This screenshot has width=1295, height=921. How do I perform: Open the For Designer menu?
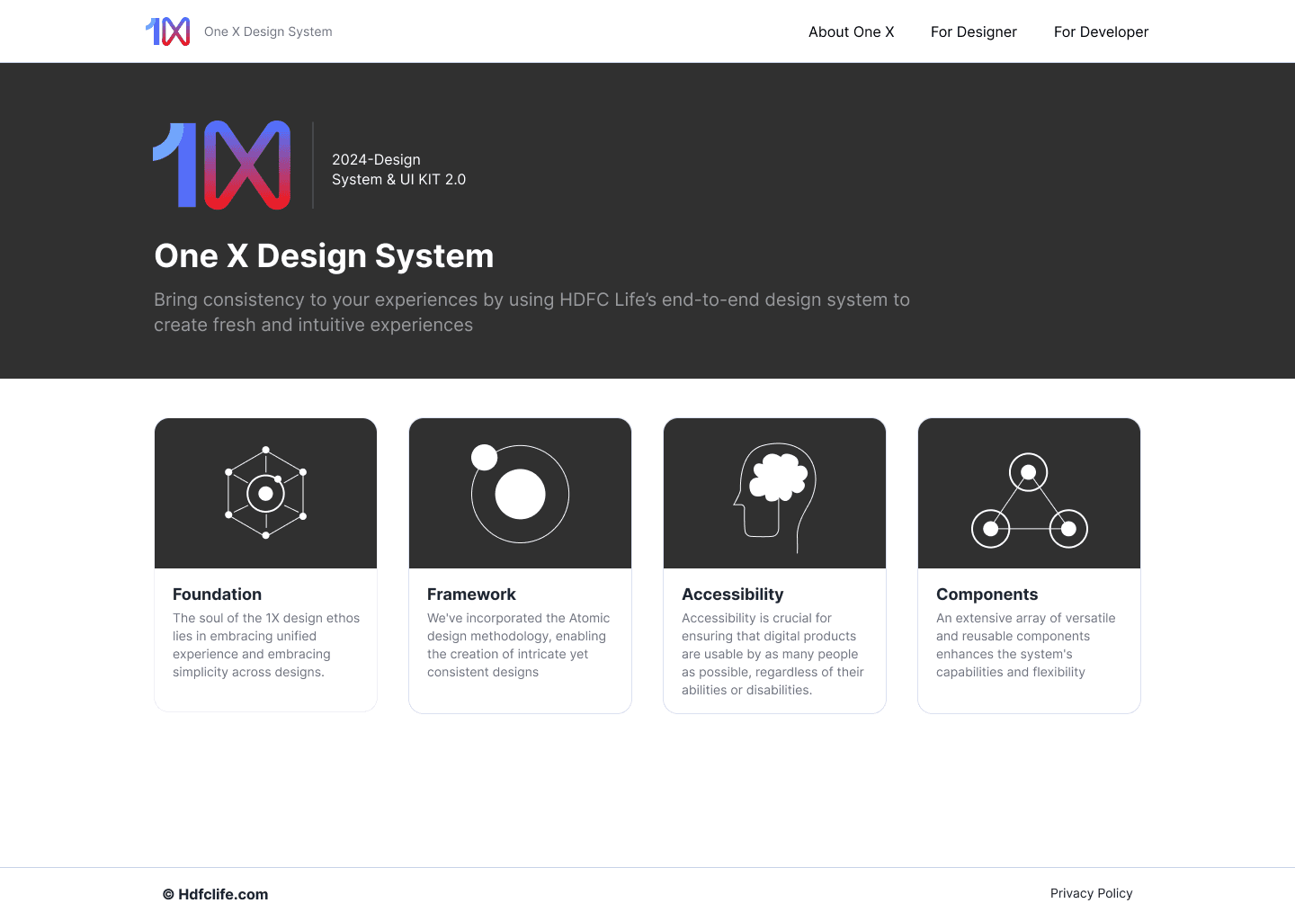[973, 31]
